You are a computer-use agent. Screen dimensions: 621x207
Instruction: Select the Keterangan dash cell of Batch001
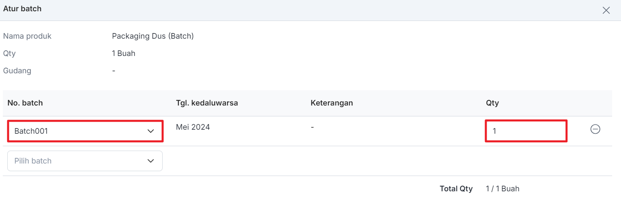[x=312, y=127]
